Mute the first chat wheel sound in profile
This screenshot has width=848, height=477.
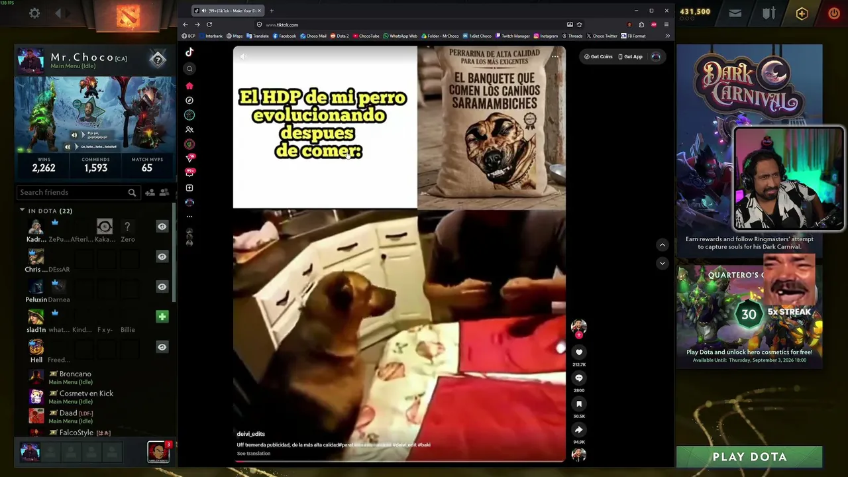coord(74,135)
